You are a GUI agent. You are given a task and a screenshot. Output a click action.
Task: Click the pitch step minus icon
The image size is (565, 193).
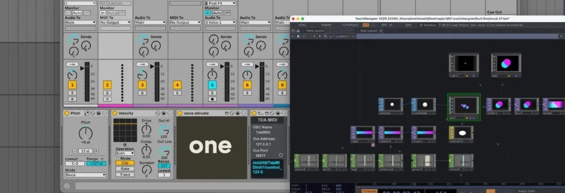tap(74, 151)
